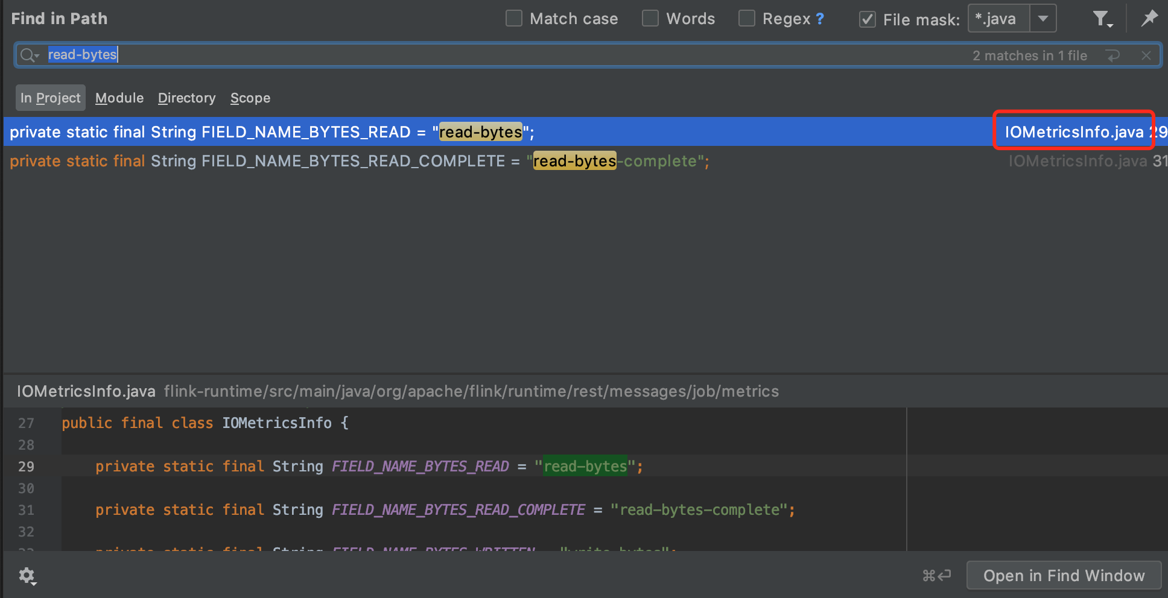This screenshot has width=1168, height=598.
Task: Click the flink-runtime file path text
Action: [x=471, y=391]
